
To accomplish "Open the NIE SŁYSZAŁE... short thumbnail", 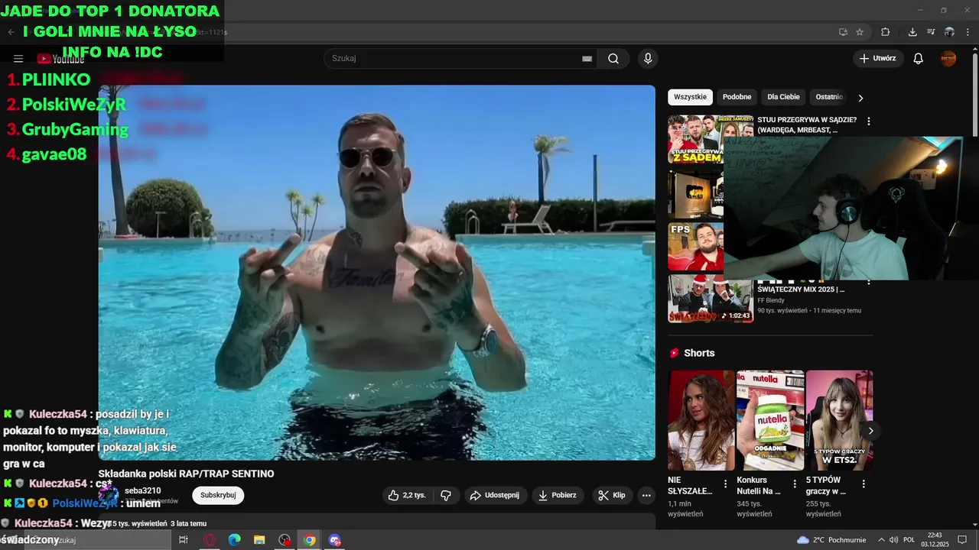I will [701, 420].
